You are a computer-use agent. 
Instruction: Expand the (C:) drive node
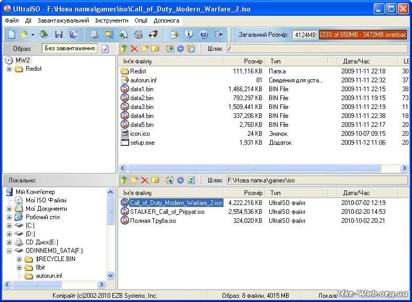[x=9, y=225]
